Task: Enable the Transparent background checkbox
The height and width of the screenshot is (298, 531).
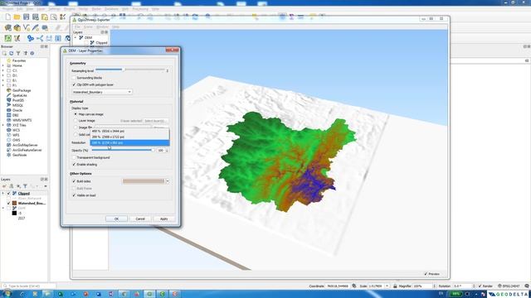Action: (74, 157)
